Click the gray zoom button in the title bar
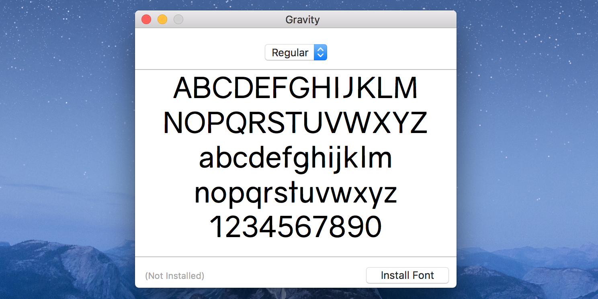 point(178,19)
